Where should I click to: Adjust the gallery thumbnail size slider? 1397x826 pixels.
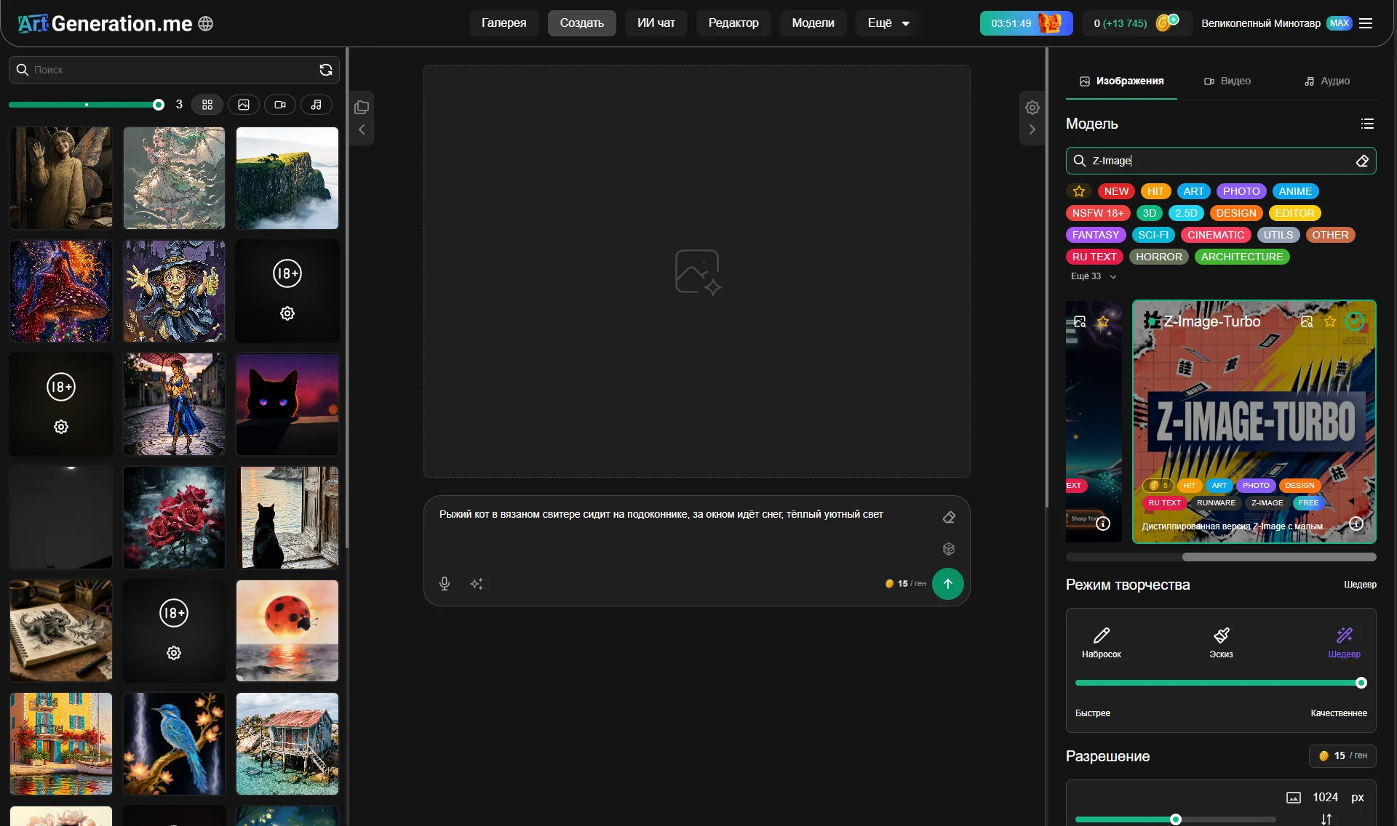point(159,105)
